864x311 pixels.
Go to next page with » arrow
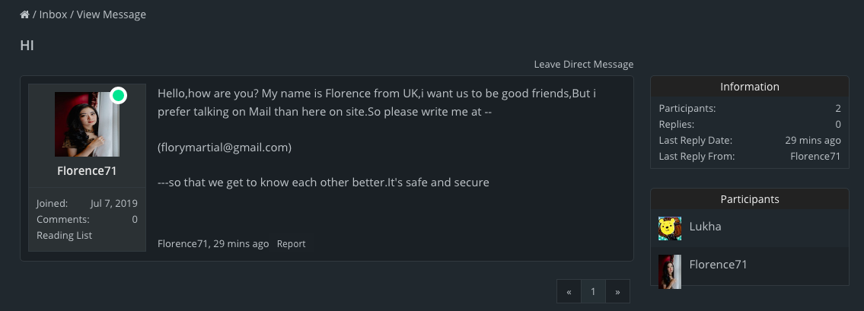point(617,291)
